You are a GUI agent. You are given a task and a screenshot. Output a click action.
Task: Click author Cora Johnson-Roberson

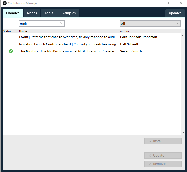coord(138,37)
